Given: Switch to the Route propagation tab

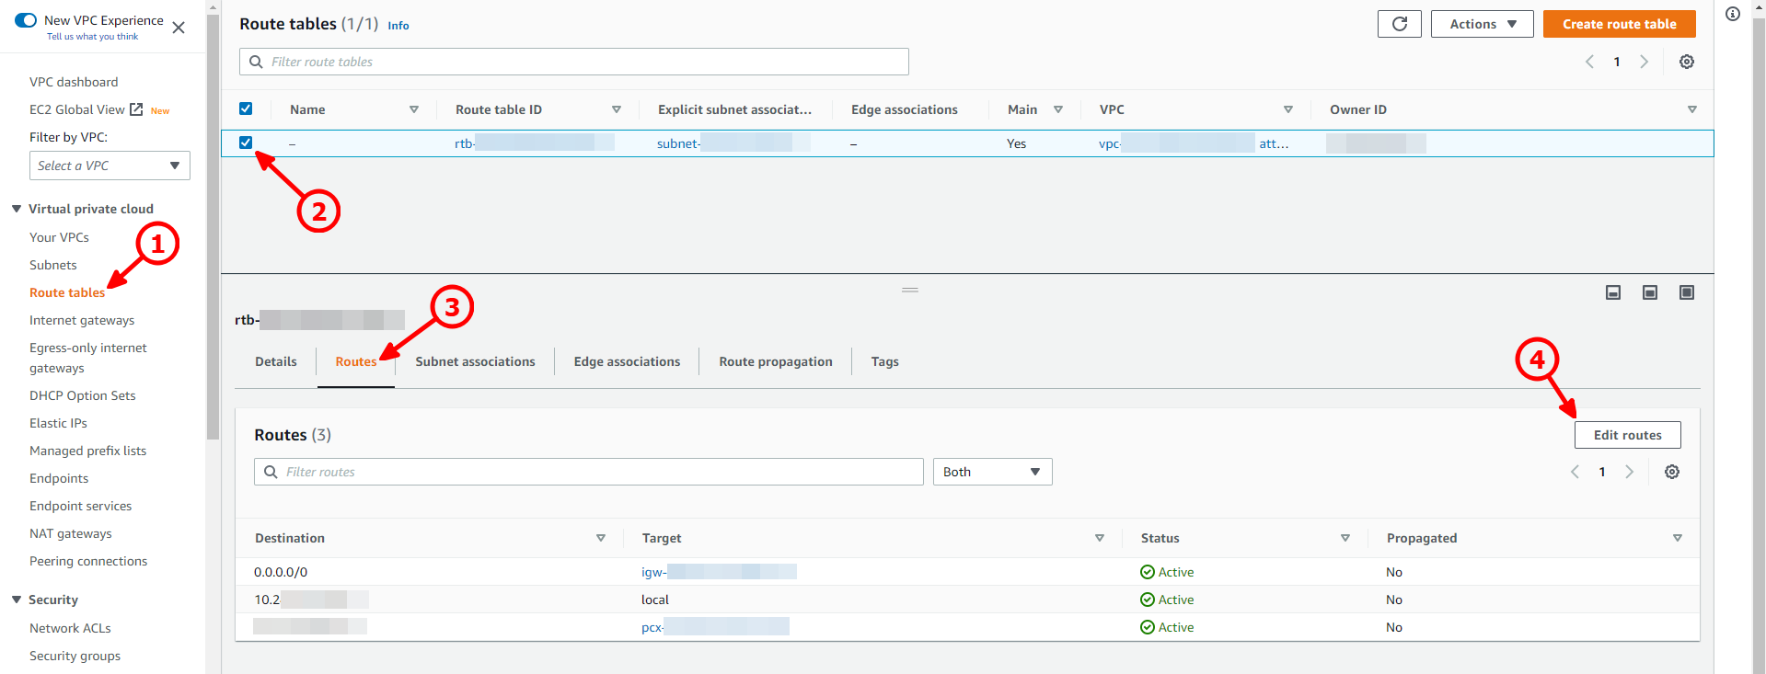Looking at the screenshot, I should click(x=776, y=361).
